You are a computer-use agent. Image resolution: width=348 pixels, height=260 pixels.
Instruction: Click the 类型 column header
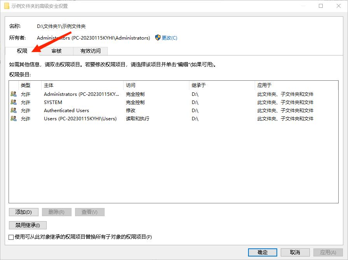click(25, 85)
